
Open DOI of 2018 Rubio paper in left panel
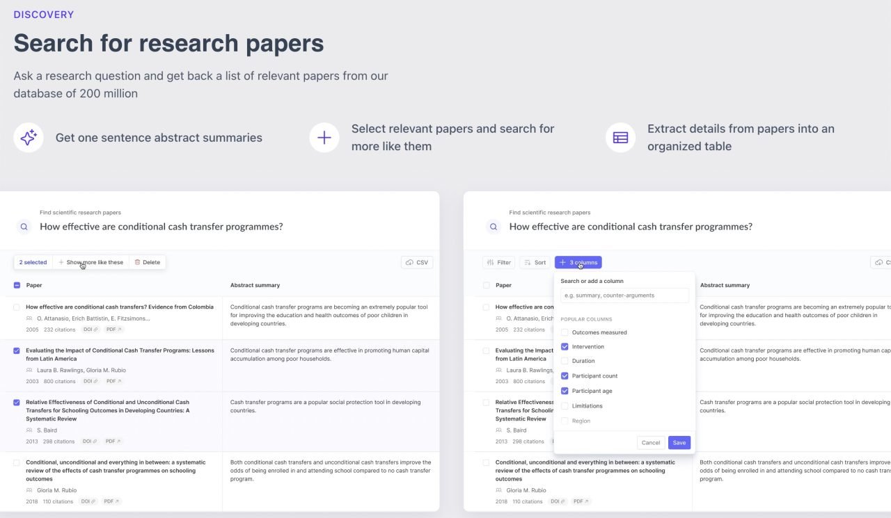[88, 501]
